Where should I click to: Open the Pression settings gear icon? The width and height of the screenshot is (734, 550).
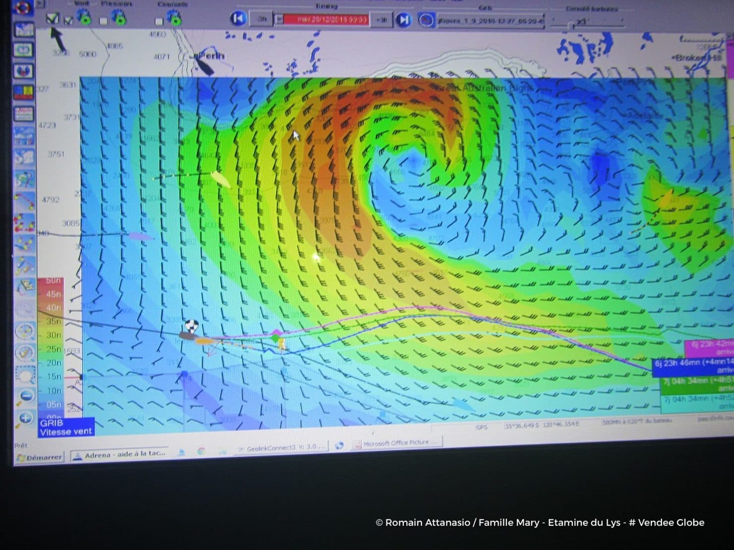pos(119,19)
